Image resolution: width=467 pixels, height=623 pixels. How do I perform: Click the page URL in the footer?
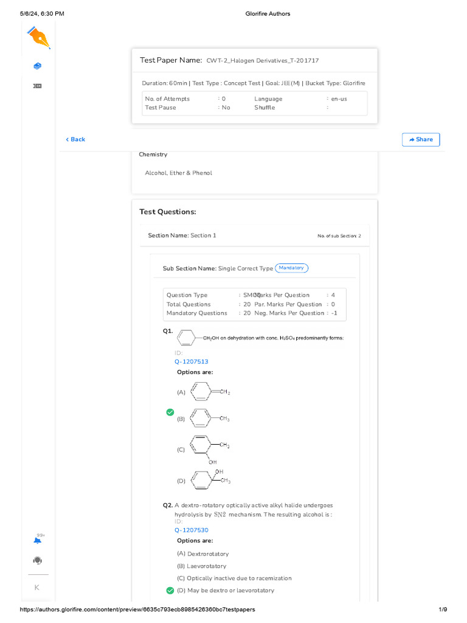pos(137,609)
